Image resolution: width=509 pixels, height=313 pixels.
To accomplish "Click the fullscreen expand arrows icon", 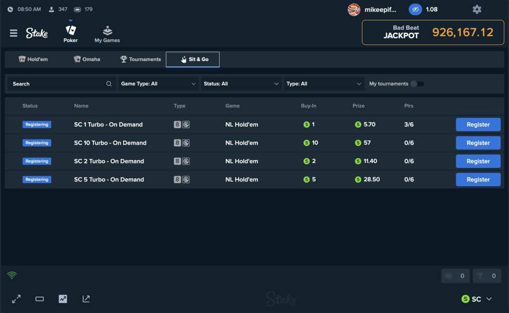I will point(16,299).
